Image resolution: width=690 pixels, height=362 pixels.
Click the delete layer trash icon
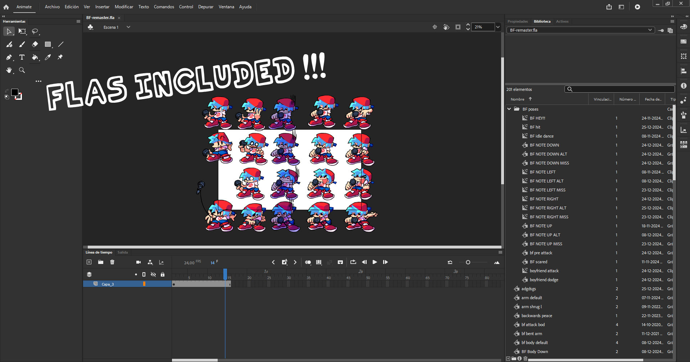click(x=112, y=262)
